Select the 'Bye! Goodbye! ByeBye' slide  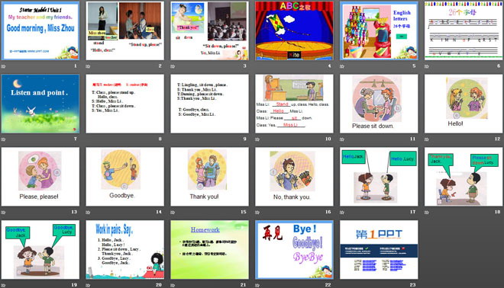coord(294,249)
